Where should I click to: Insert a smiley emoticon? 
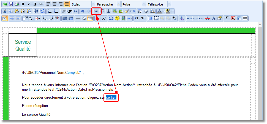(117, 18)
